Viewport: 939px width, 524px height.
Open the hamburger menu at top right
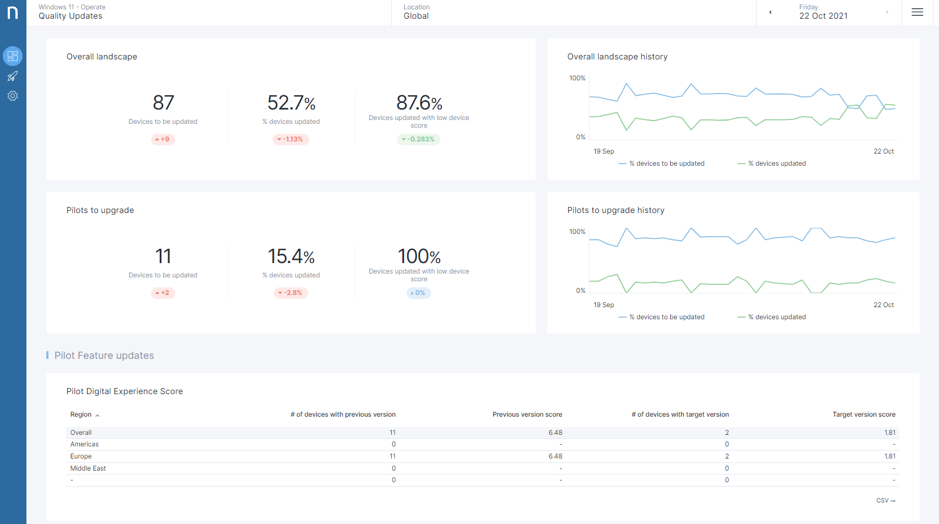pos(917,12)
